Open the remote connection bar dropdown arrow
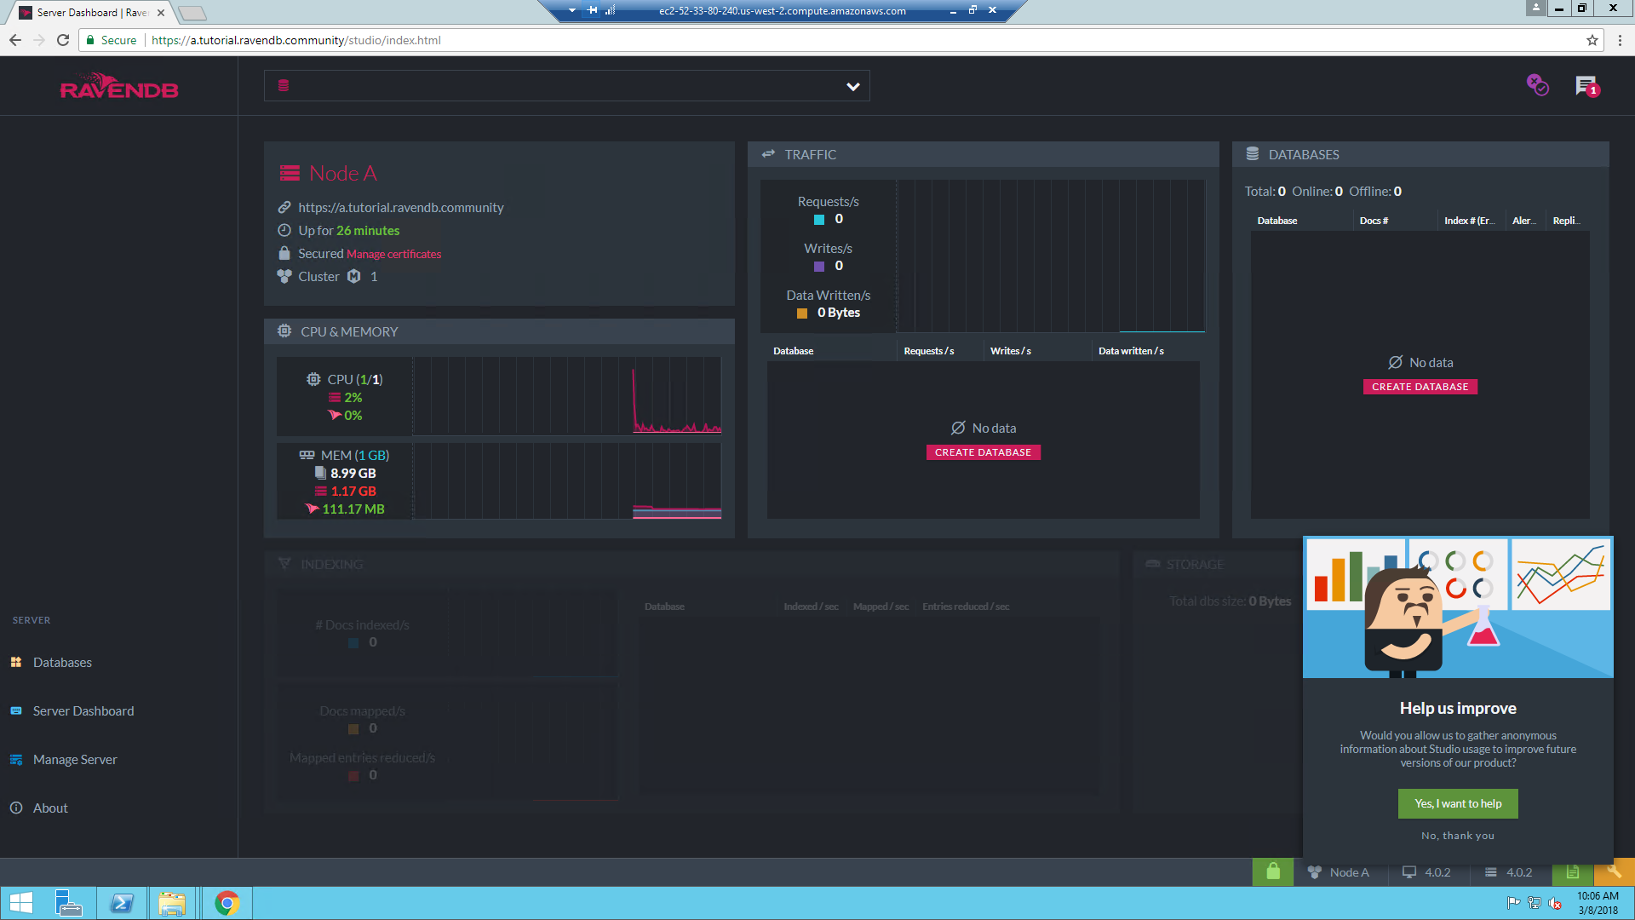The height and width of the screenshot is (920, 1635). [x=571, y=10]
